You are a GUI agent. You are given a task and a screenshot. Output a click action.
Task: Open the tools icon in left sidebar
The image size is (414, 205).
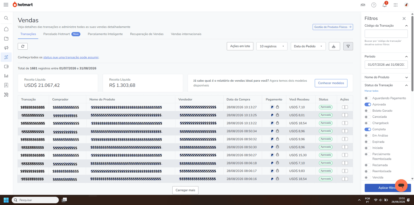(x=6, y=95)
